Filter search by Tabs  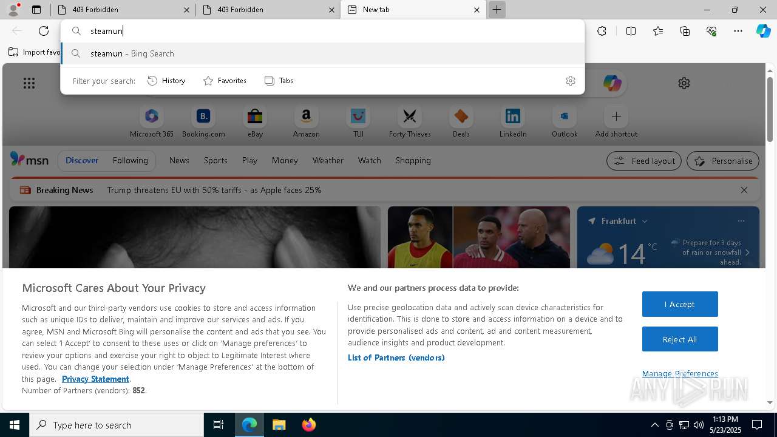(279, 81)
